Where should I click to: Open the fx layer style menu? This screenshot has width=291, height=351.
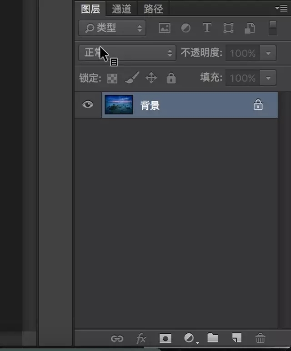click(141, 338)
